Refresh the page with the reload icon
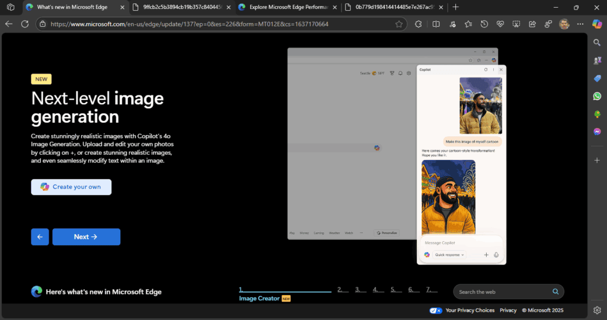The height and width of the screenshot is (320, 607). (x=25, y=24)
